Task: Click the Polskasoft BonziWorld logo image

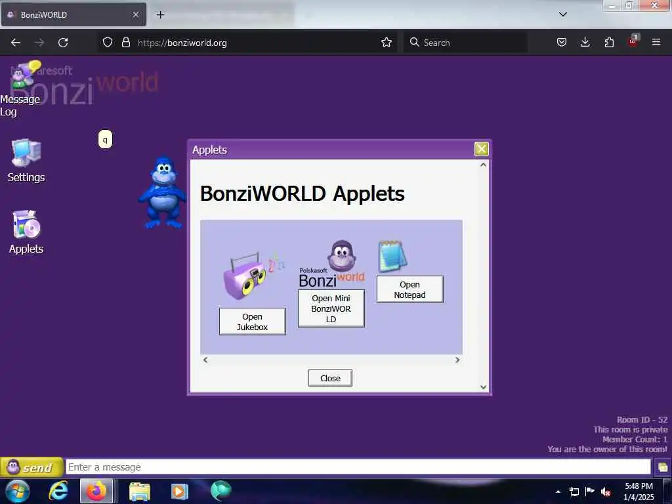Action: point(331,264)
